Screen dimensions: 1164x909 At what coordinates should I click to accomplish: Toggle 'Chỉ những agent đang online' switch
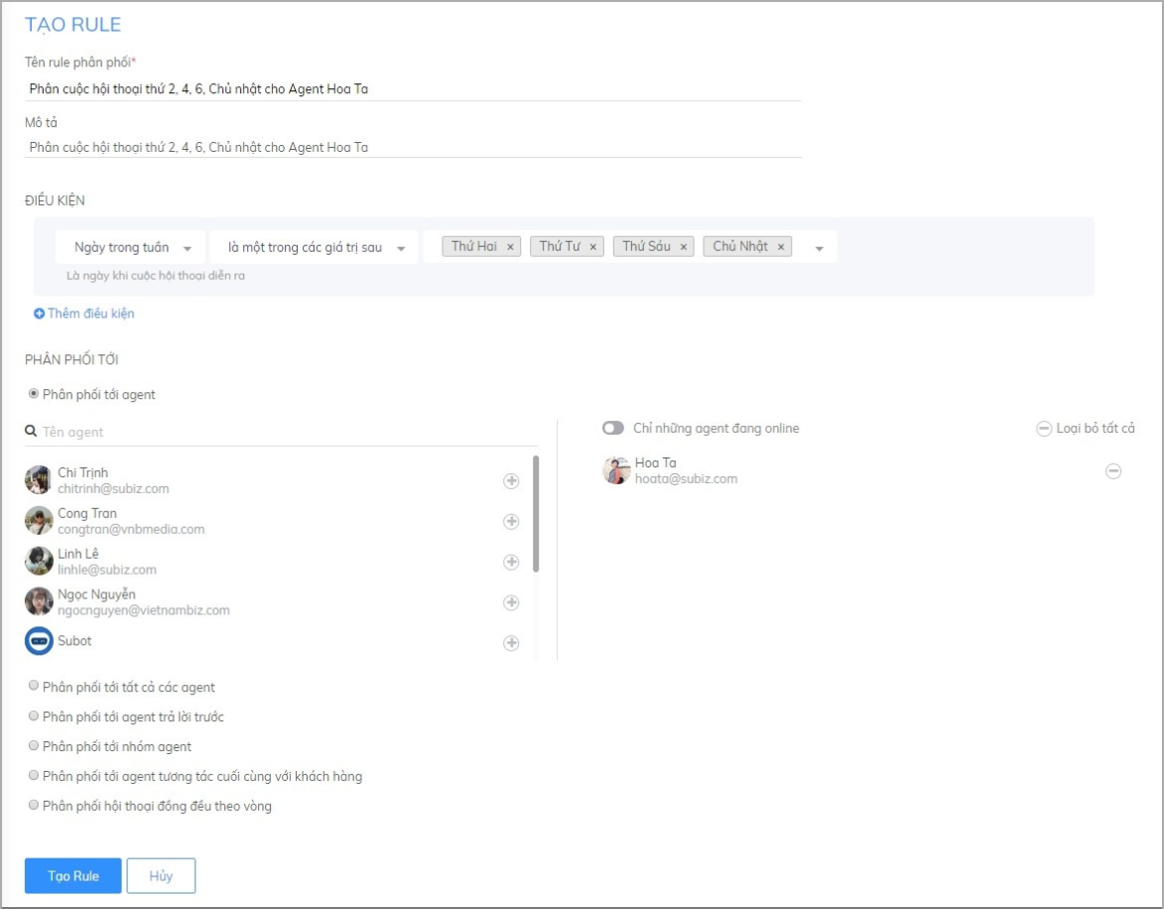[613, 429]
